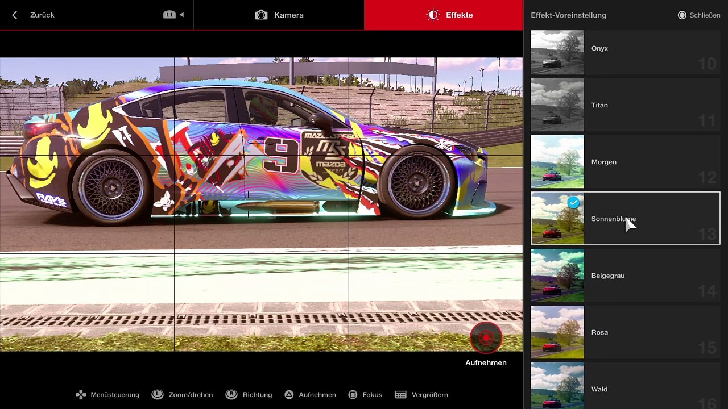728x409 pixels.
Task: Click the touchpad Vergrößern hint icon
Action: (x=400, y=394)
